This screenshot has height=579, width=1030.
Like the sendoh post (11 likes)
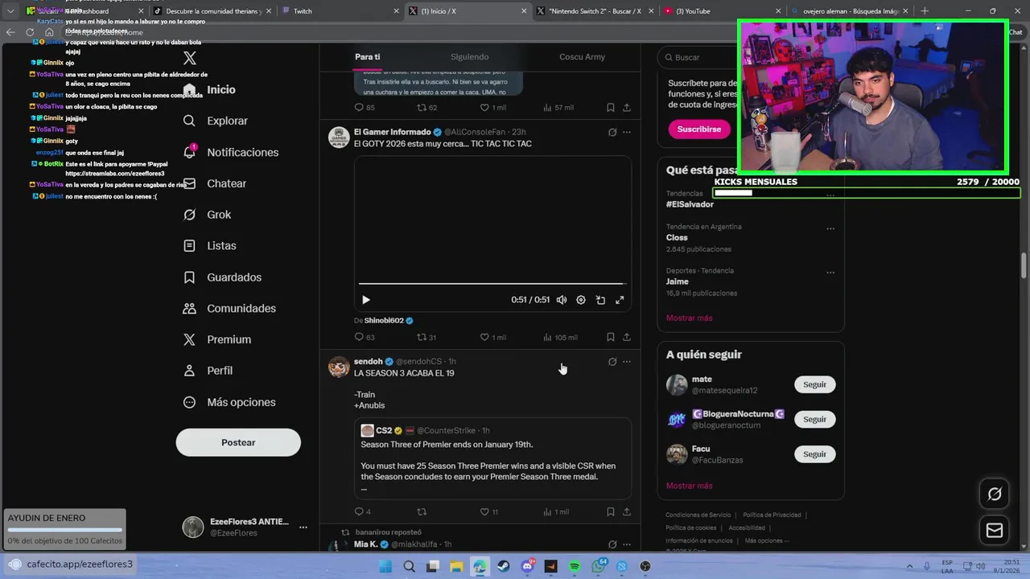coord(489,511)
